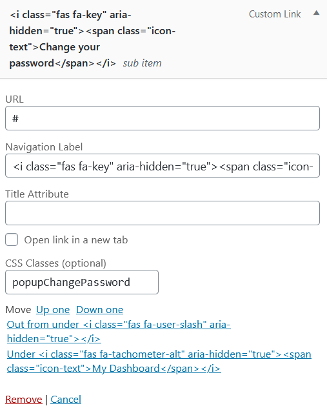Click inside the Navigation Label input field

163,165
